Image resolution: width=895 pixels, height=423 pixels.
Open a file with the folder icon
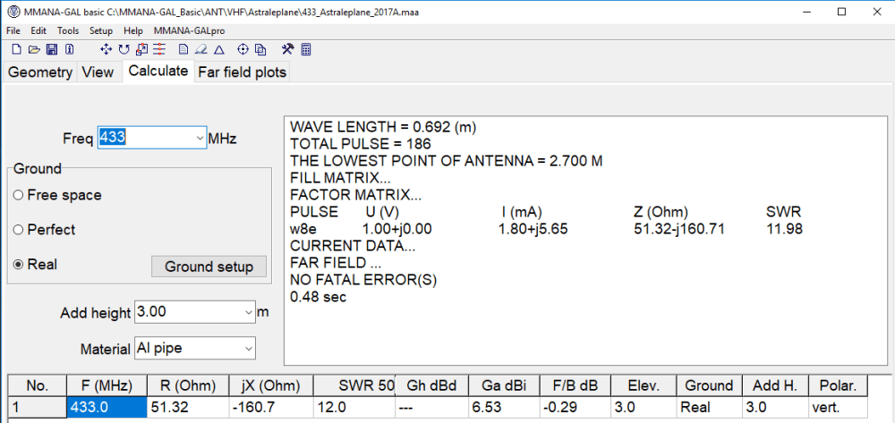tap(34, 49)
